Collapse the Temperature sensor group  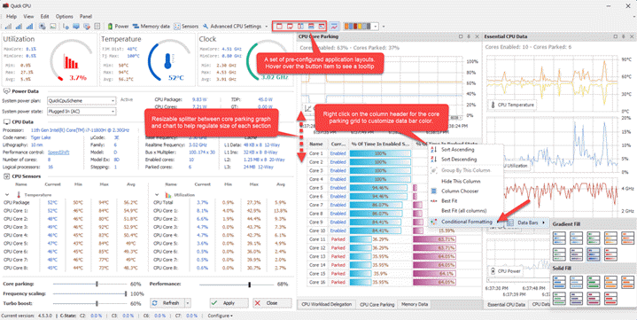(7, 195)
